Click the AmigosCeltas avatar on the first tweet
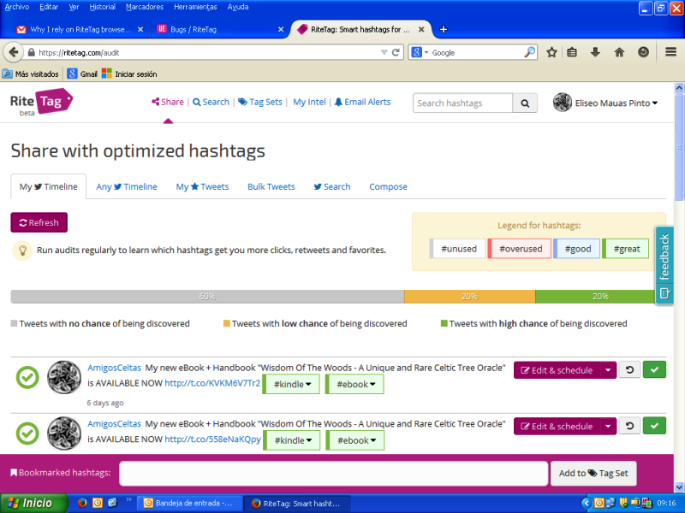This screenshot has height=513, width=685. (x=63, y=377)
